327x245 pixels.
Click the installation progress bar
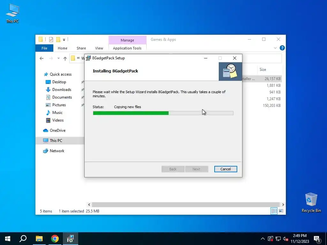[163, 113]
